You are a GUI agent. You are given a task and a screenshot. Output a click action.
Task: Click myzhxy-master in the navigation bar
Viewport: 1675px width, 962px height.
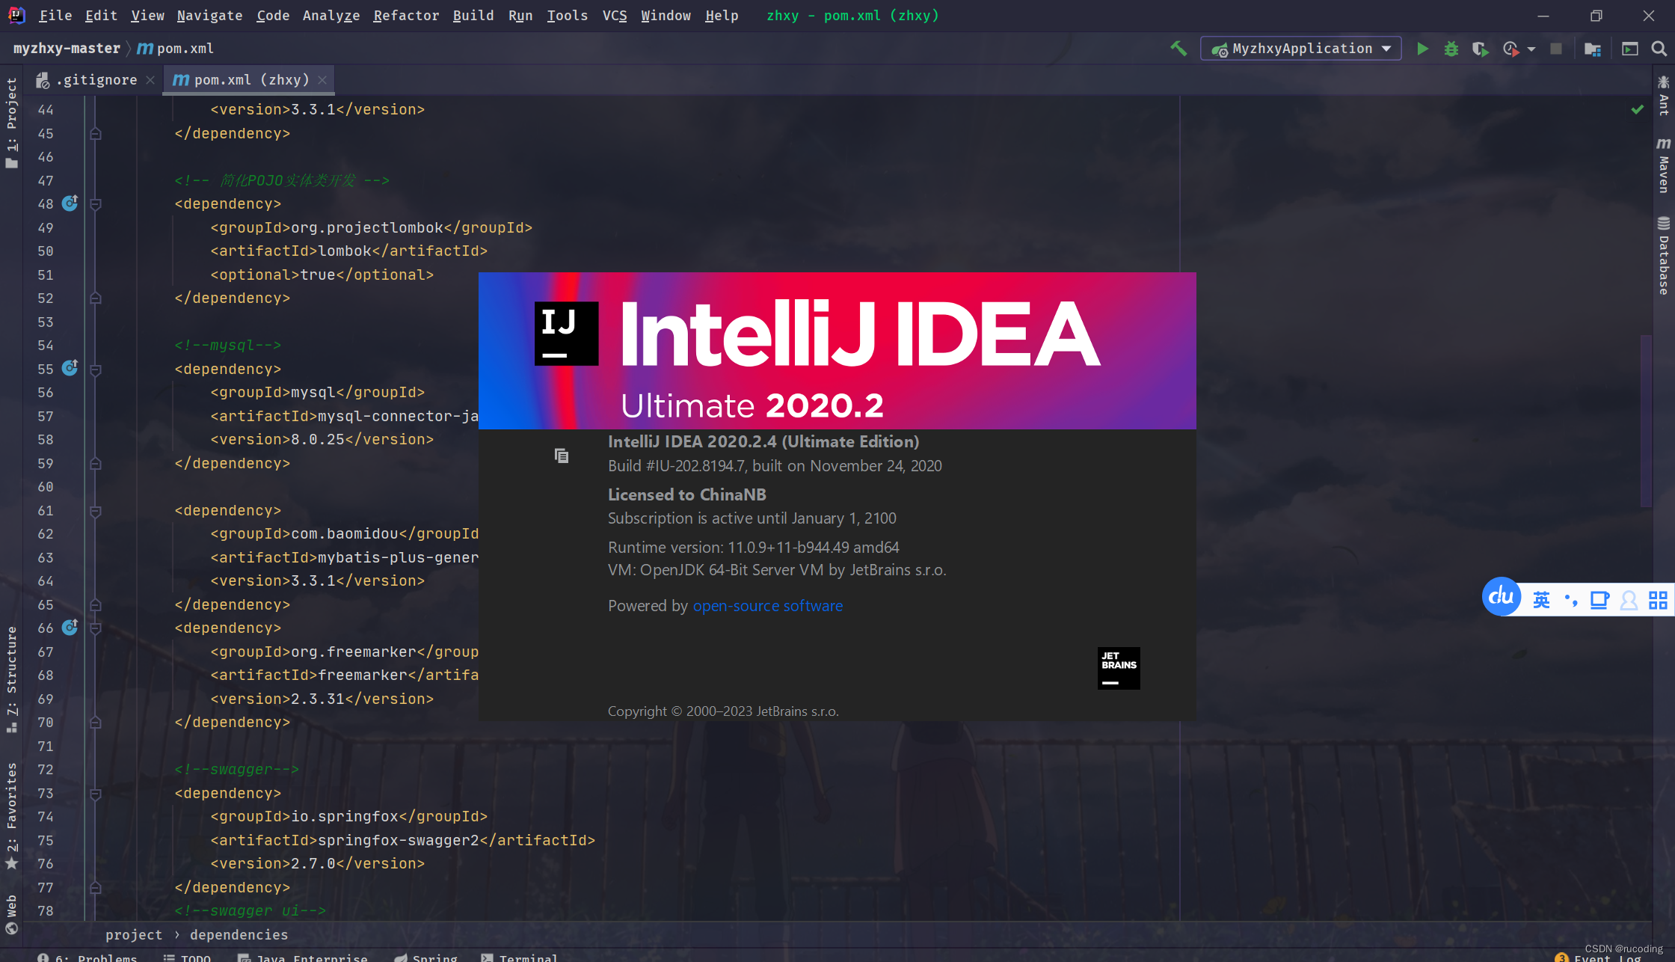point(67,49)
